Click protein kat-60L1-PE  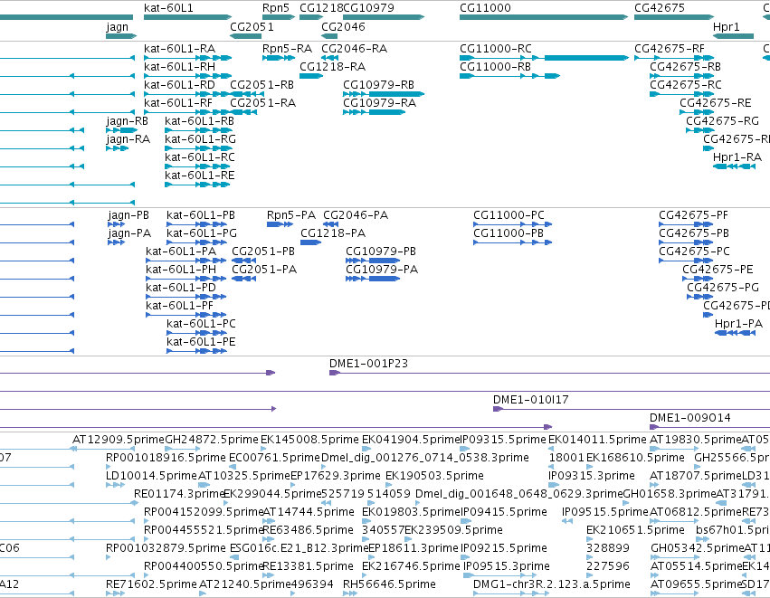(202, 342)
